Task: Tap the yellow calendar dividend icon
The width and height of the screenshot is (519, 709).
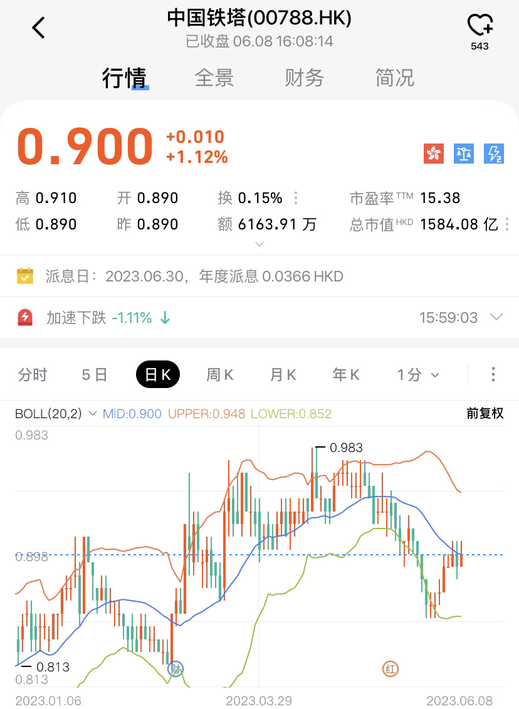Action: [25, 276]
